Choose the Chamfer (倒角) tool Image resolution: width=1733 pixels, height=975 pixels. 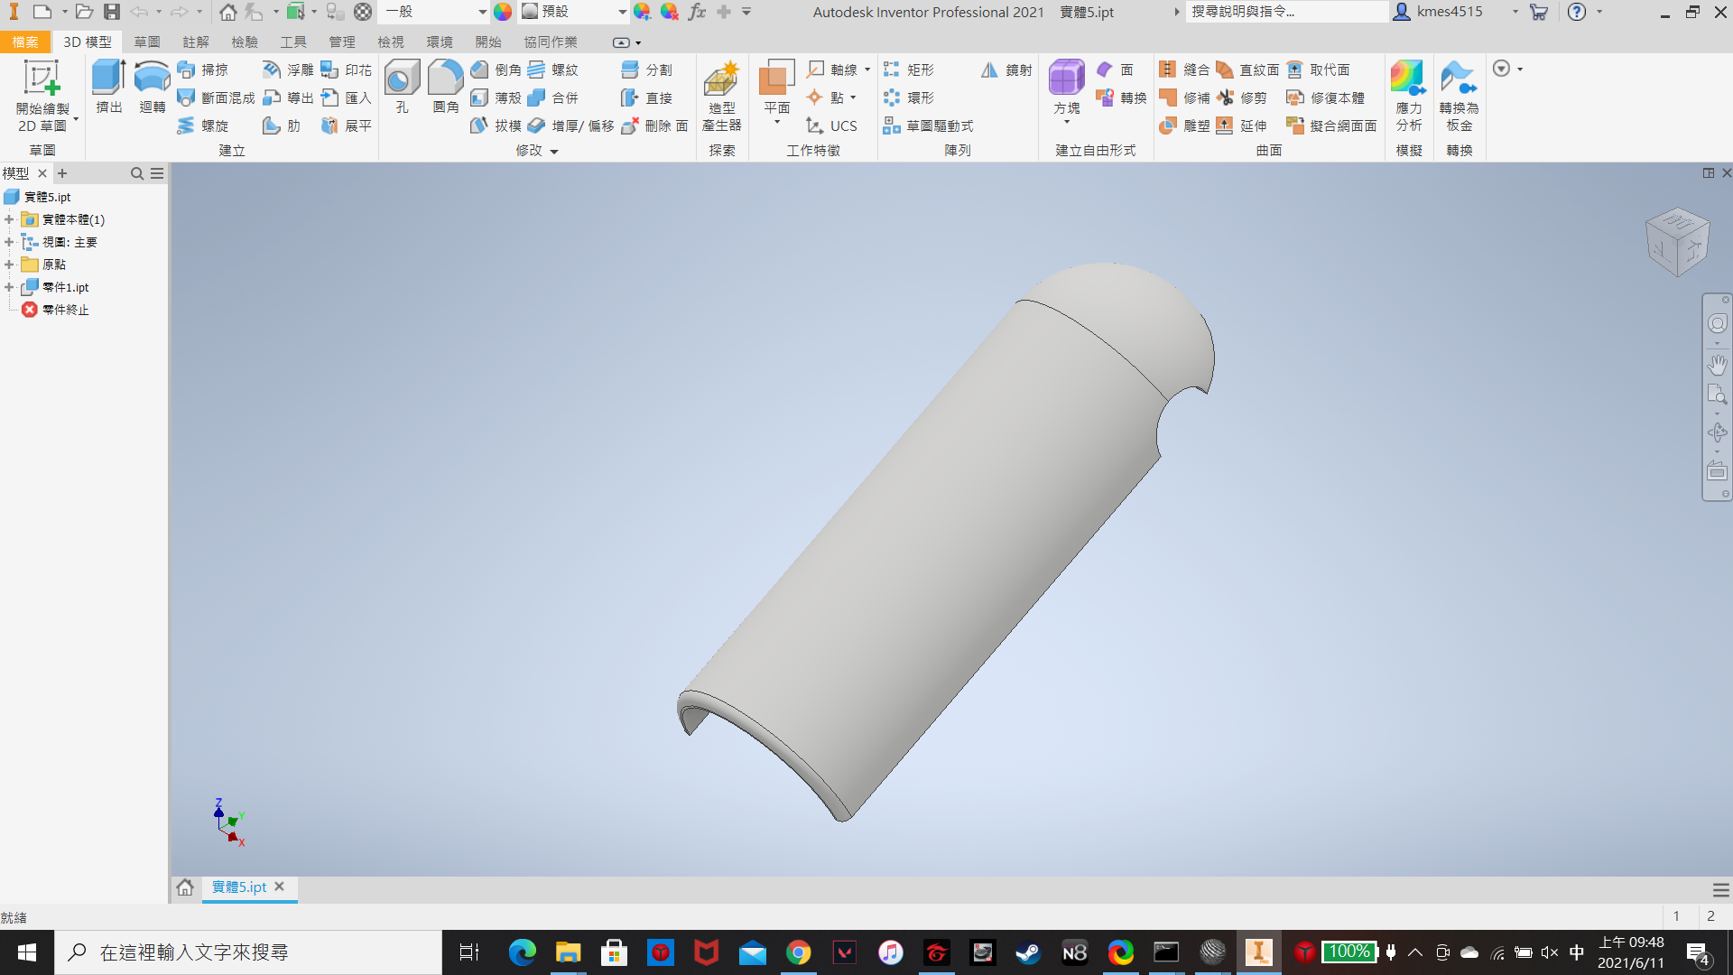click(x=496, y=70)
